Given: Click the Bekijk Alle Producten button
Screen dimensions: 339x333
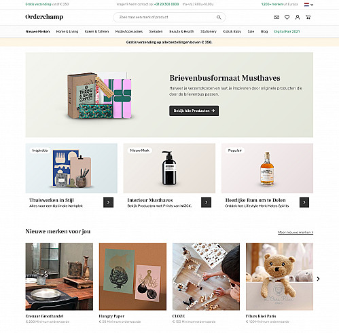Looking at the screenshot, I should point(194,111).
